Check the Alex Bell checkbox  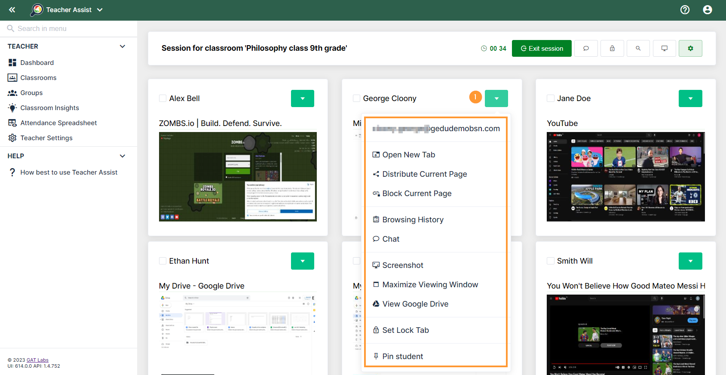click(x=163, y=98)
